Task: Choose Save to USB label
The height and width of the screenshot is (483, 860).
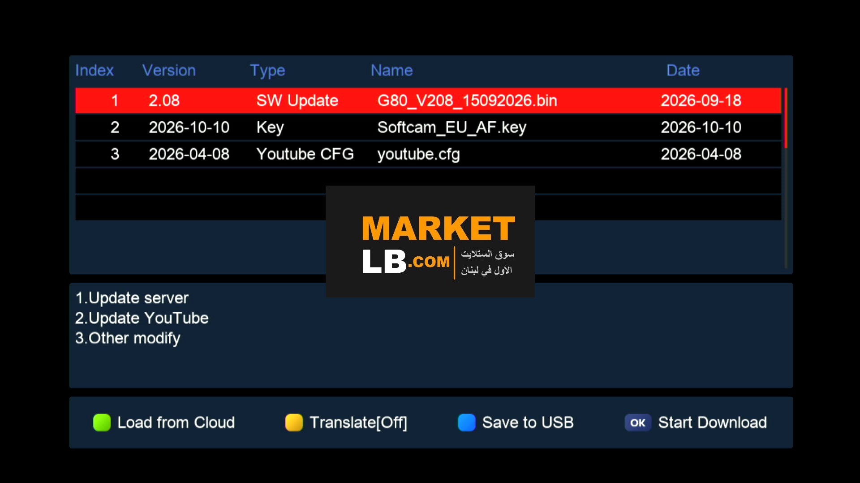Action: (x=528, y=423)
